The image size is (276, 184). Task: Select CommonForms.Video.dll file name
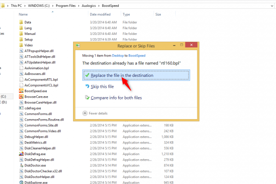(x=43, y=131)
